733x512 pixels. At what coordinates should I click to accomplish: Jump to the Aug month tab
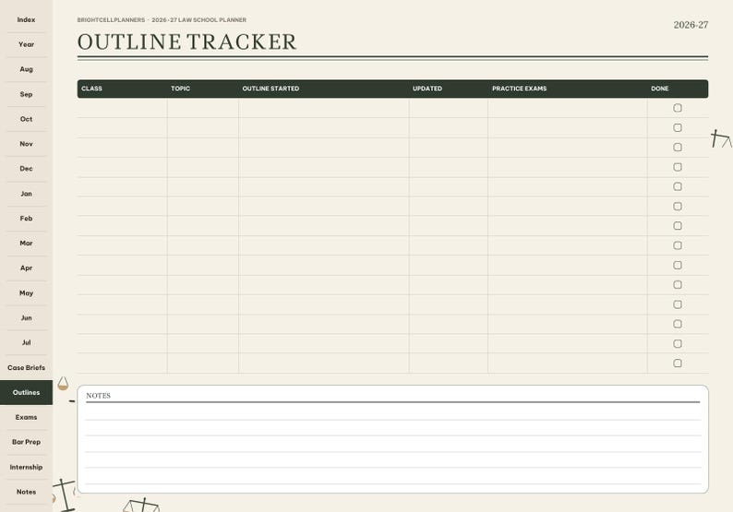click(26, 69)
